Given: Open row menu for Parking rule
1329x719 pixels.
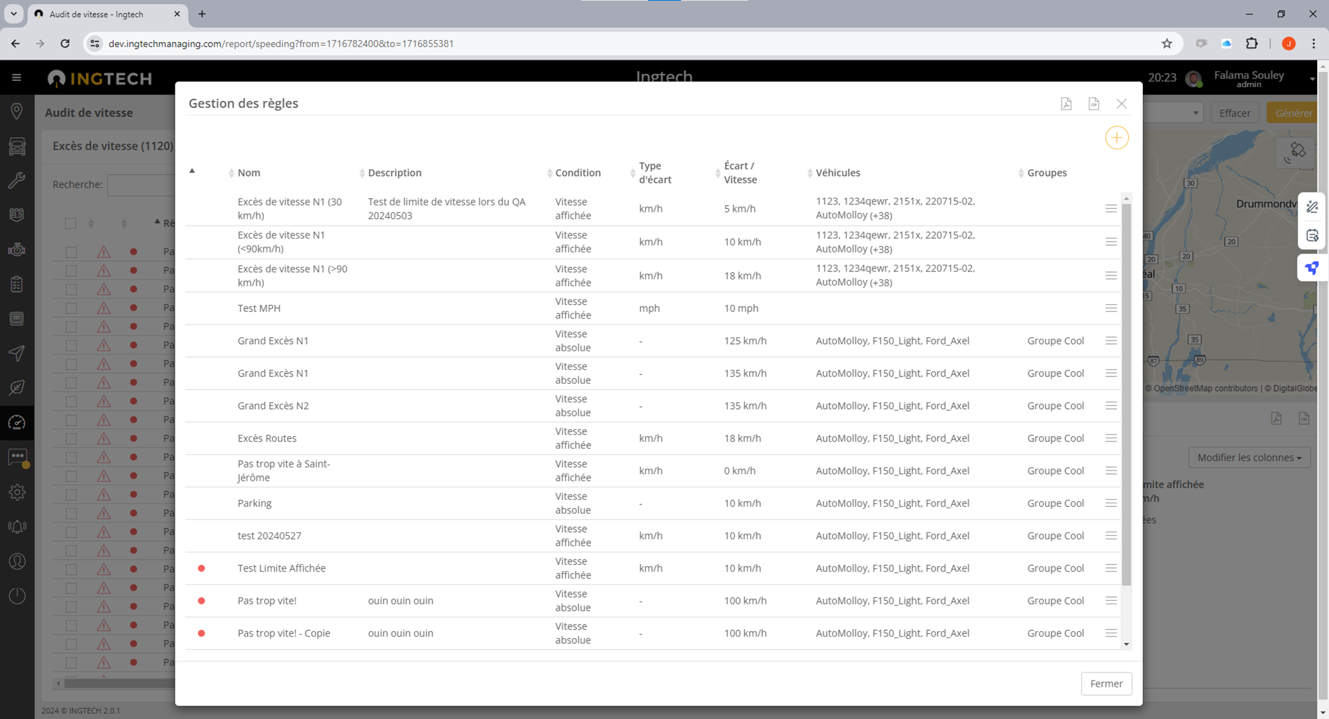Looking at the screenshot, I should 1110,503.
